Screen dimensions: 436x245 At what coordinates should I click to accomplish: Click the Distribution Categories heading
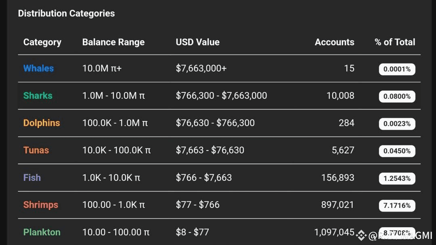(66, 13)
